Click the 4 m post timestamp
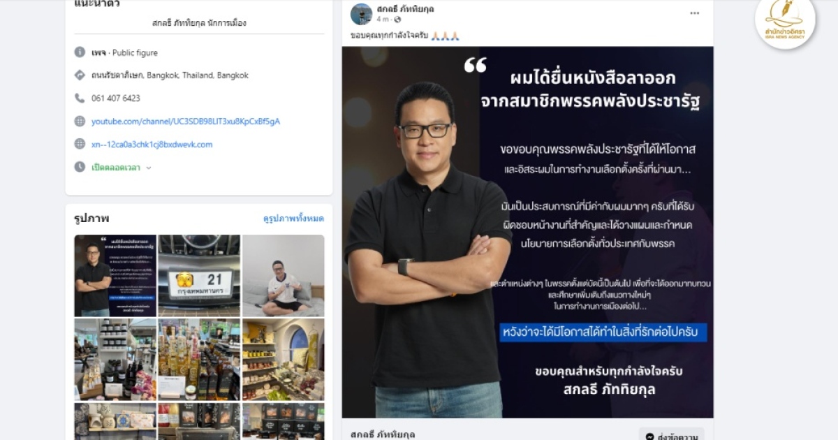This screenshot has width=838, height=440. coord(382,20)
